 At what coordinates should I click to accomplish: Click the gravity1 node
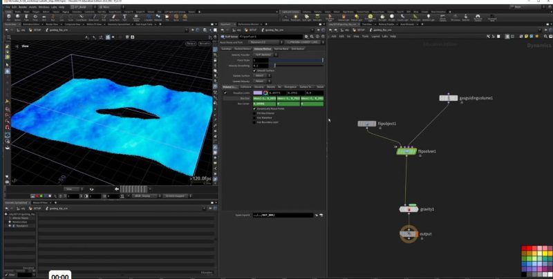[x=409, y=209]
